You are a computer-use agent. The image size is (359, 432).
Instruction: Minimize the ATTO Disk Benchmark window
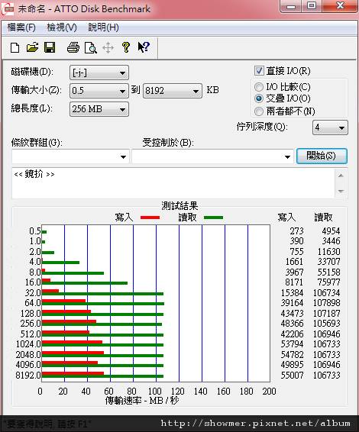tap(291, 6)
